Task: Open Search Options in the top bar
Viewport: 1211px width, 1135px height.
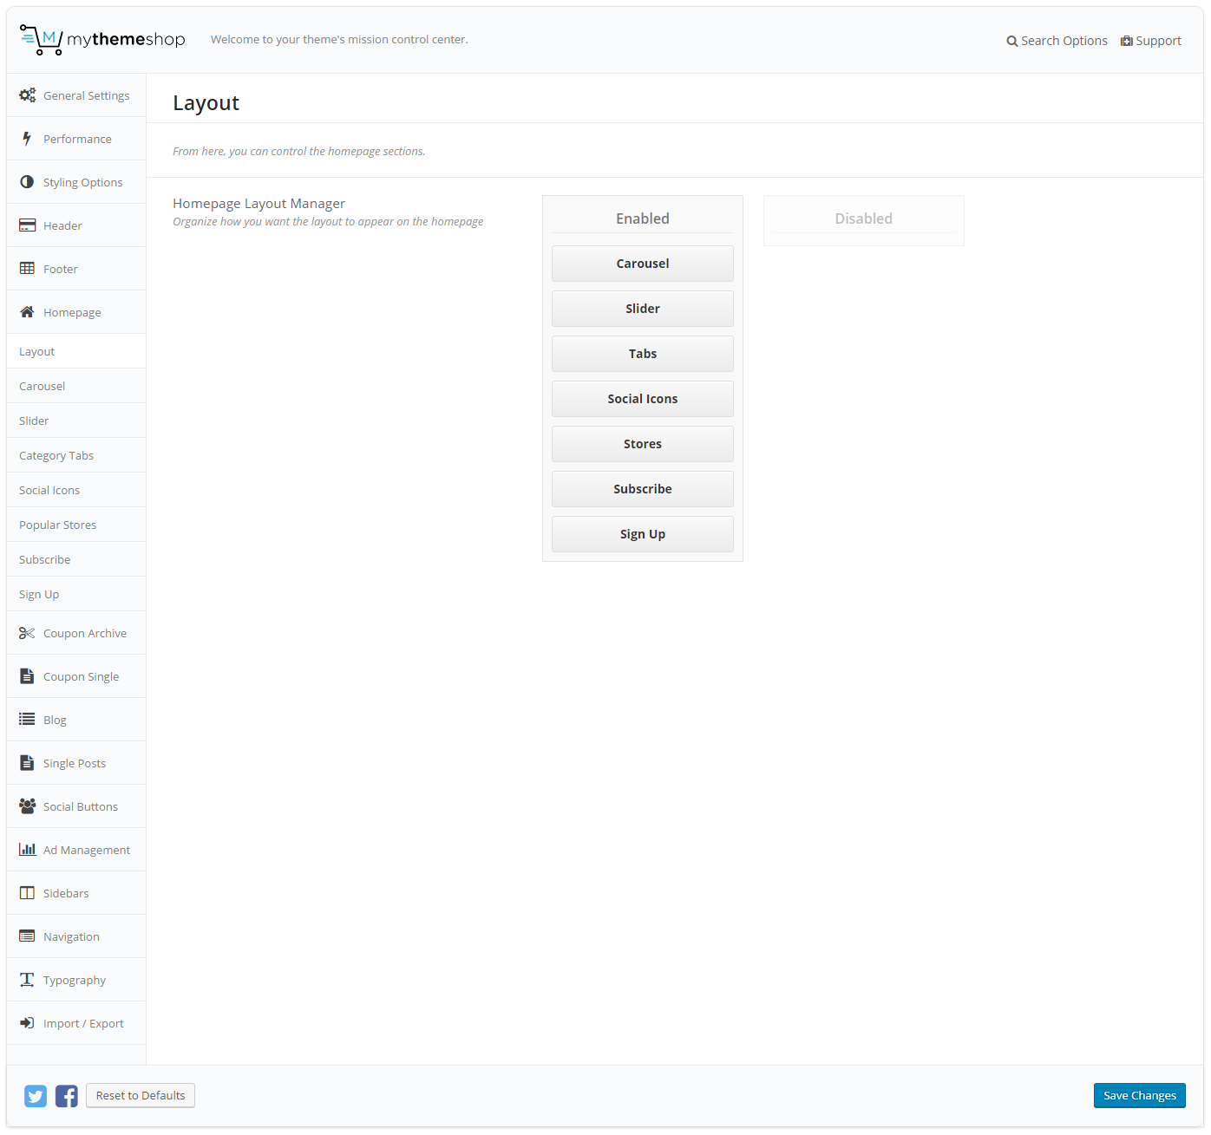Action: tap(1057, 41)
